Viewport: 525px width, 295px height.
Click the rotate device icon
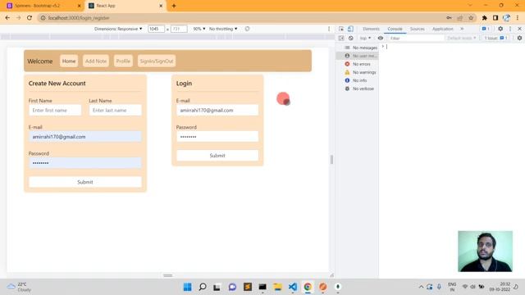(x=247, y=29)
